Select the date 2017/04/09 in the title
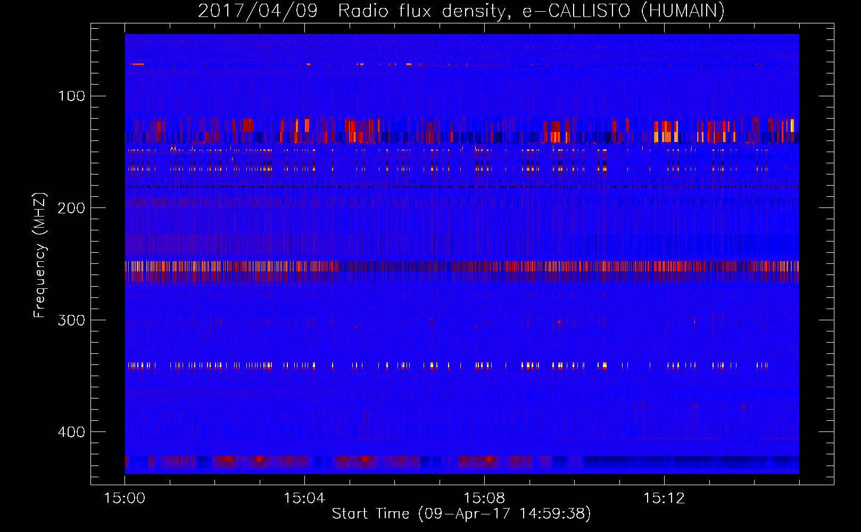Screen dimensions: 861x532 [258, 11]
